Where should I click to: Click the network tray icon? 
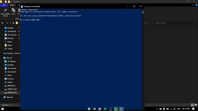tap(171, 109)
